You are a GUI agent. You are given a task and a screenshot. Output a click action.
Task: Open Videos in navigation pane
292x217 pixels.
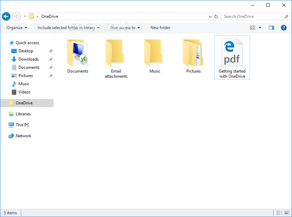[x=21, y=92]
